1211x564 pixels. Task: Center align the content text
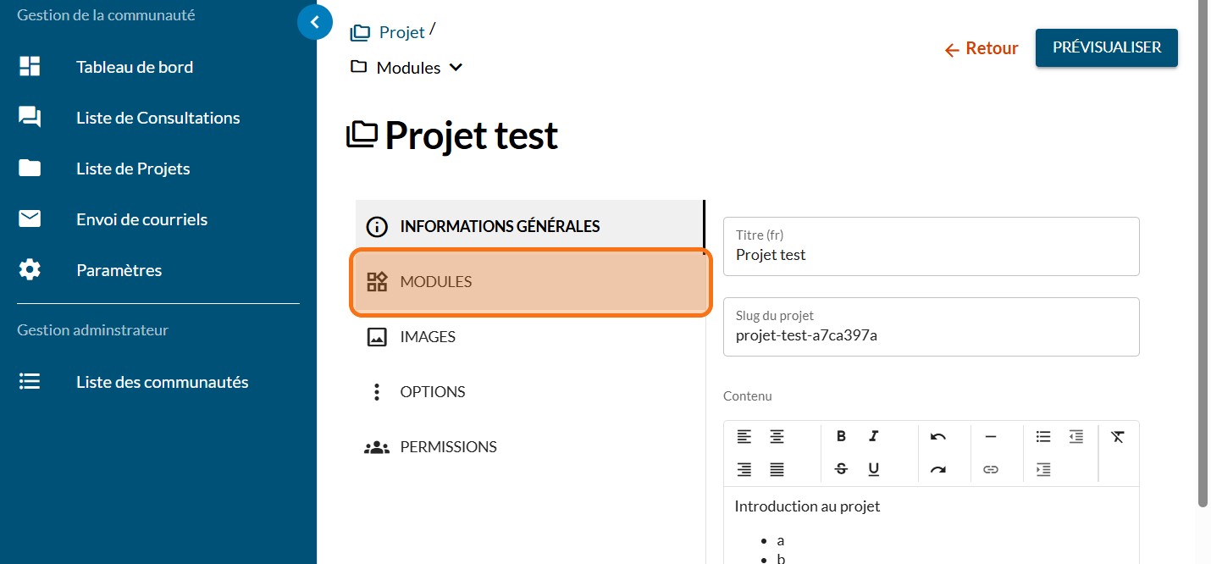click(x=777, y=436)
